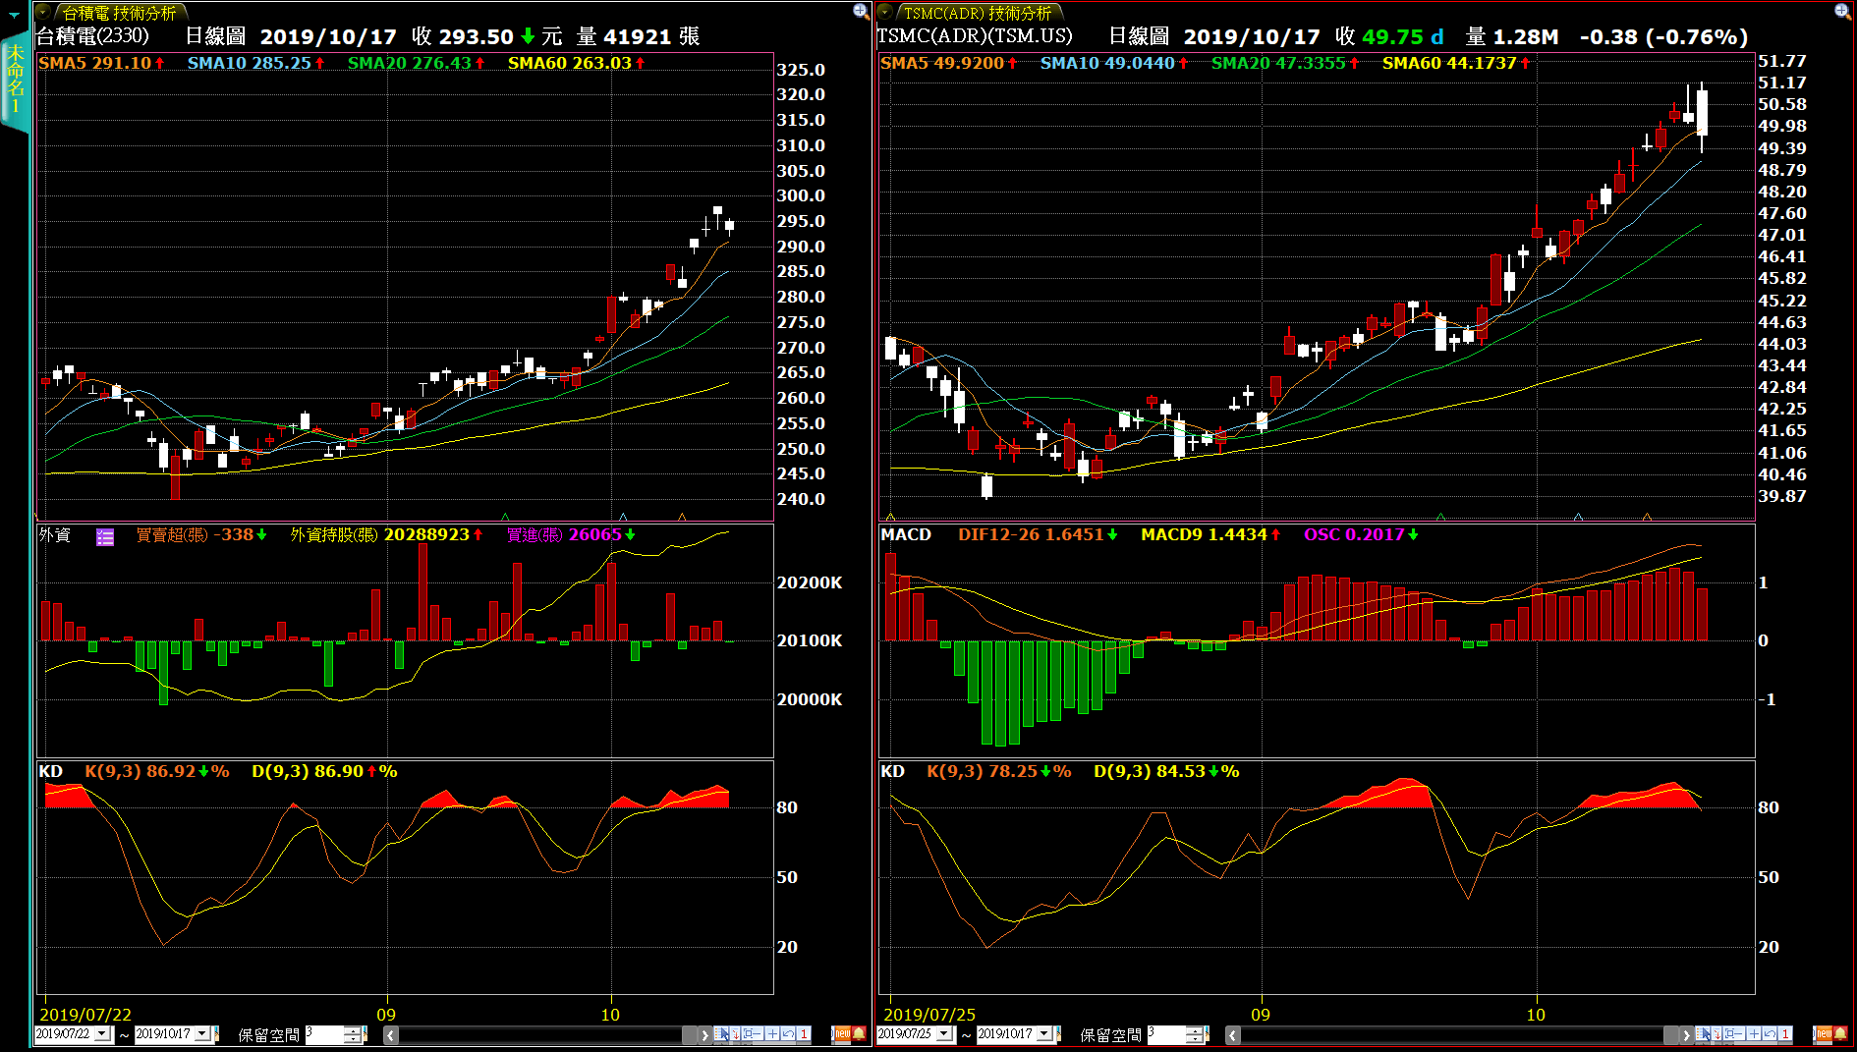Click the left chart scrollbar thumb
The height and width of the screenshot is (1052, 1857).
click(x=690, y=1034)
